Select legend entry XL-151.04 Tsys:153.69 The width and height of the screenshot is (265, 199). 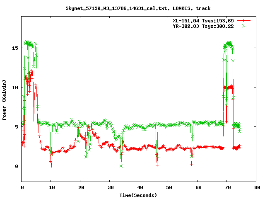[203, 21]
